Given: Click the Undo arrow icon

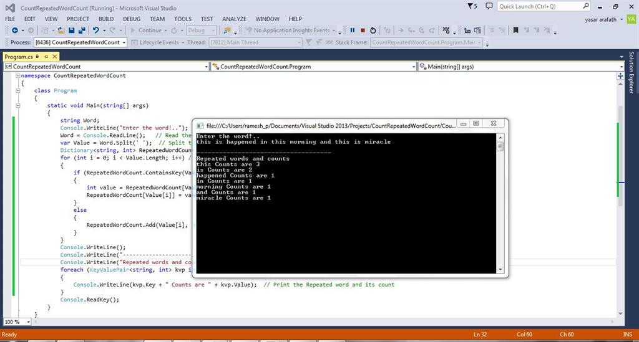Looking at the screenshot, I should click(x=95, y=30).
